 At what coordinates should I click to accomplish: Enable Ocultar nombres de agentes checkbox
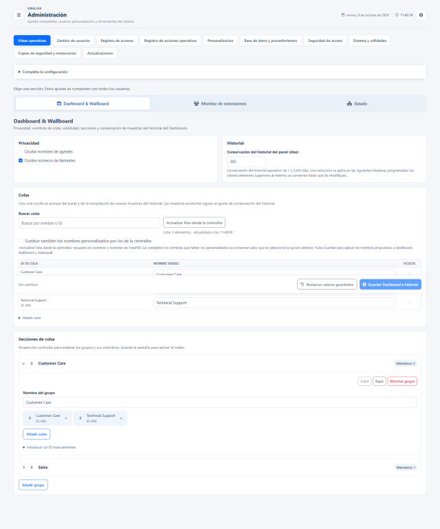tap(21, 152)
